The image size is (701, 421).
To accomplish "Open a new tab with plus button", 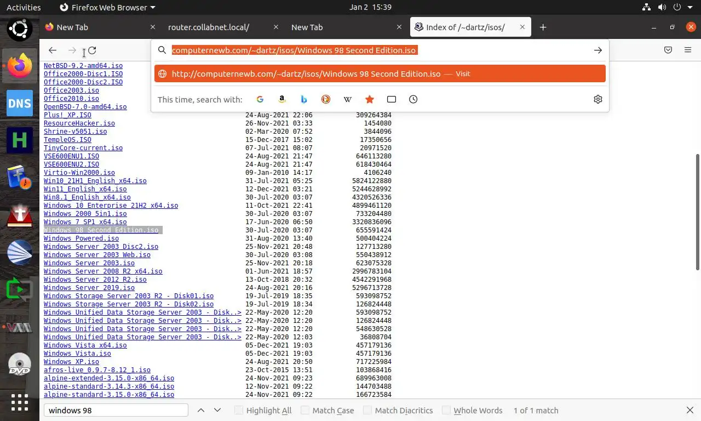I will (543, 27).
